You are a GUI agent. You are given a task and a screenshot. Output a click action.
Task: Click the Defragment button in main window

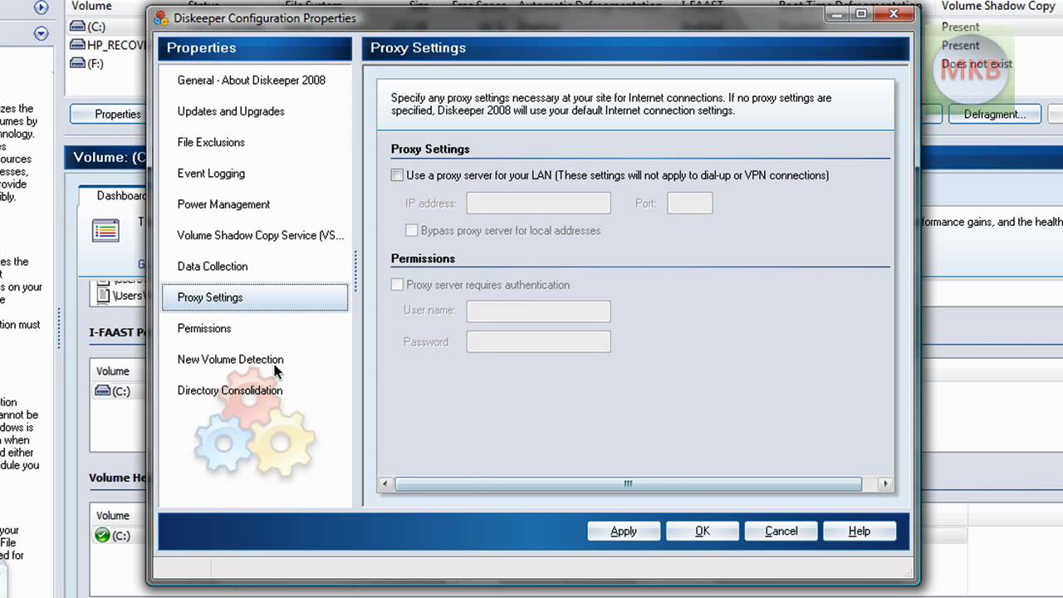[994, 114]
